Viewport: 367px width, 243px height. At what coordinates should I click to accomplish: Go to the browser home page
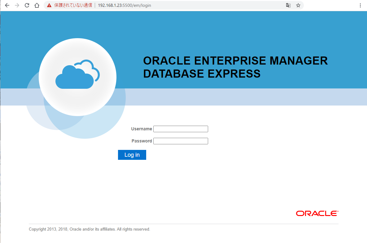tap(37, 5)
